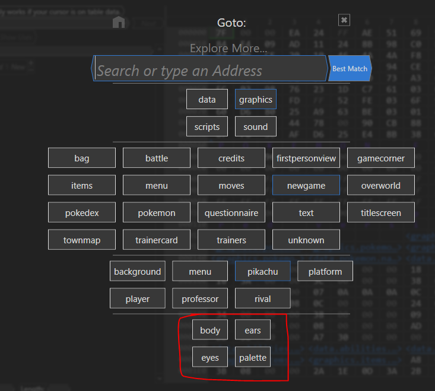The width and height of the screenshot is (435, 391).
Task: Choose the graphics category button
Action: click(256, 99)
